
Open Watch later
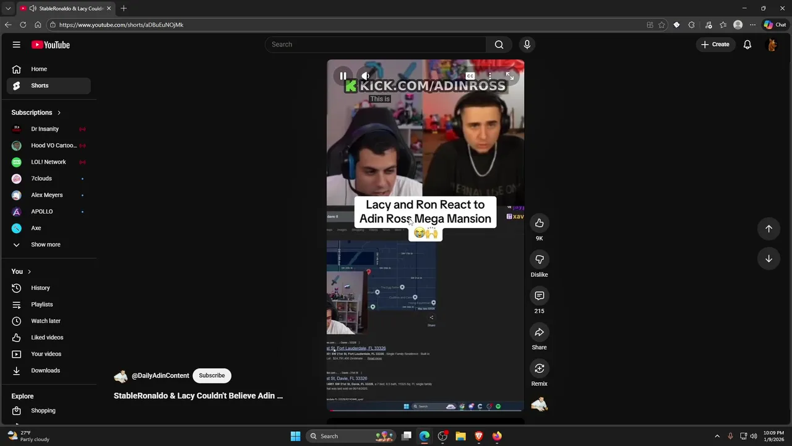48,321
